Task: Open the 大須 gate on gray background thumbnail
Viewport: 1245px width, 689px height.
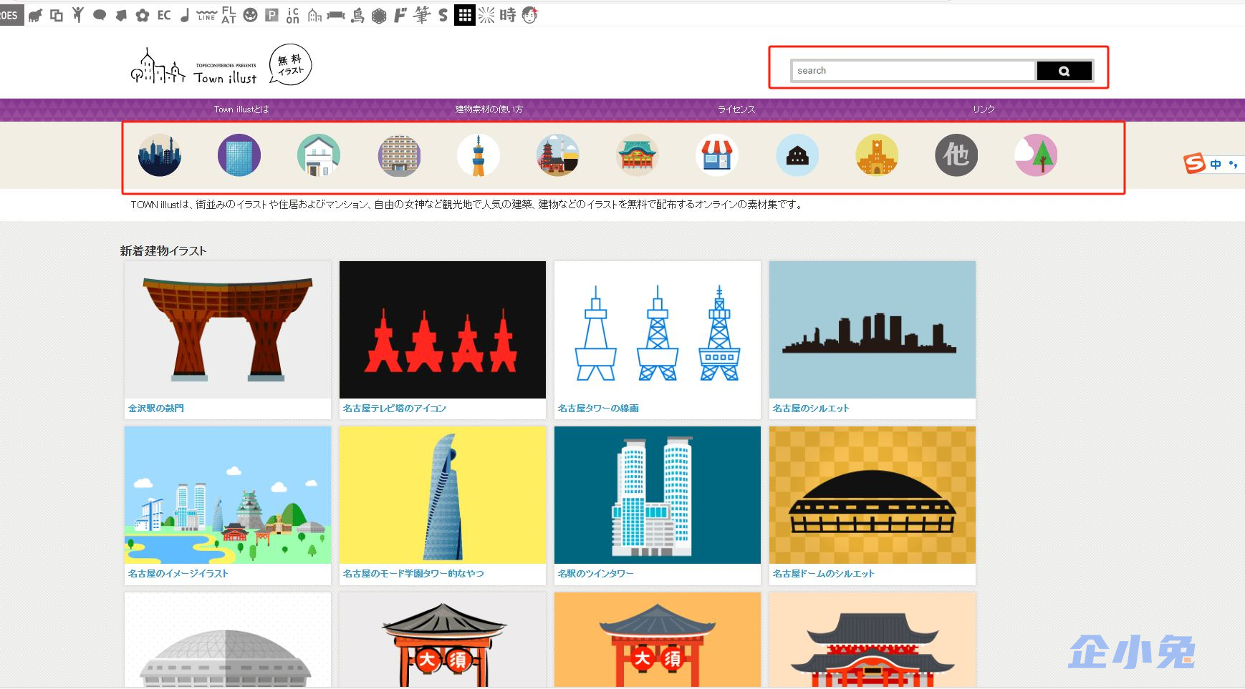Action: point(443,640)
